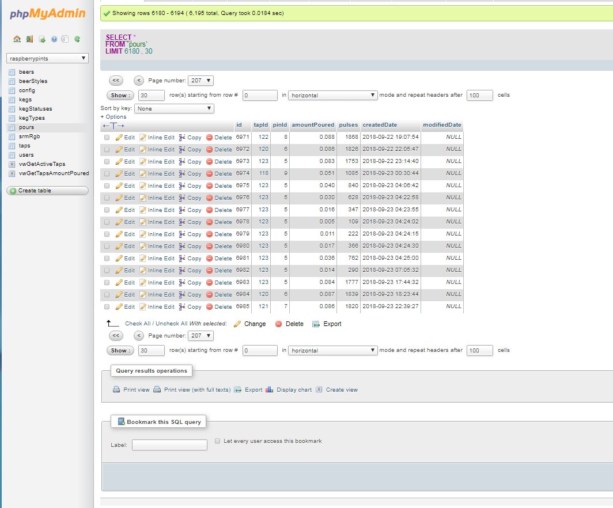Click the Print view (with full texts) link
Screen dimensions: 613x508
click(198, 389)
